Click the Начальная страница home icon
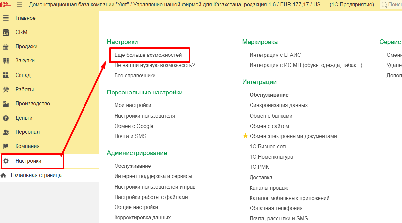 (4, 175)
